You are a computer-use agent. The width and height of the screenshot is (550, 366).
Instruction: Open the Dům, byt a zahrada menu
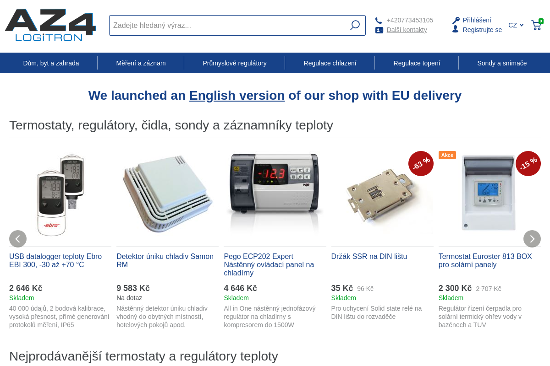pyautogui.click(x=51, y=63)
